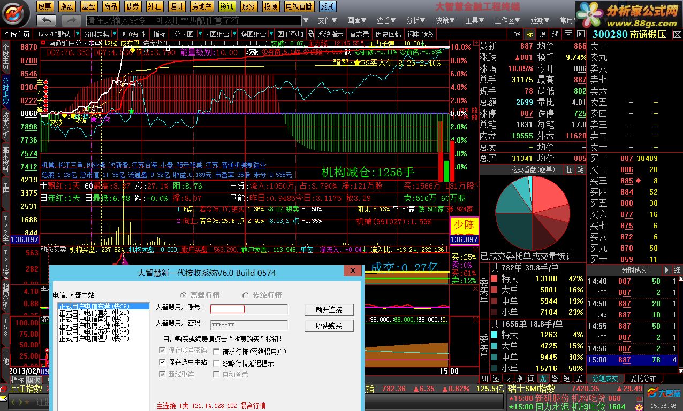Toggle the 线 button in quote panel header
683x411 pixels.
pyautogui.click(x=555, y=34)
